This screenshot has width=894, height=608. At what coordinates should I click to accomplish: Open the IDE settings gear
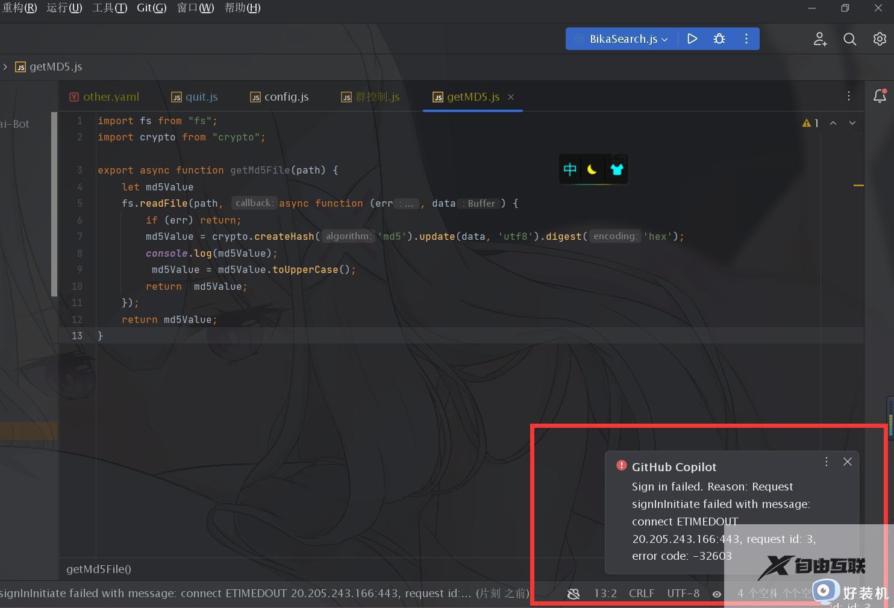[880, 39]
